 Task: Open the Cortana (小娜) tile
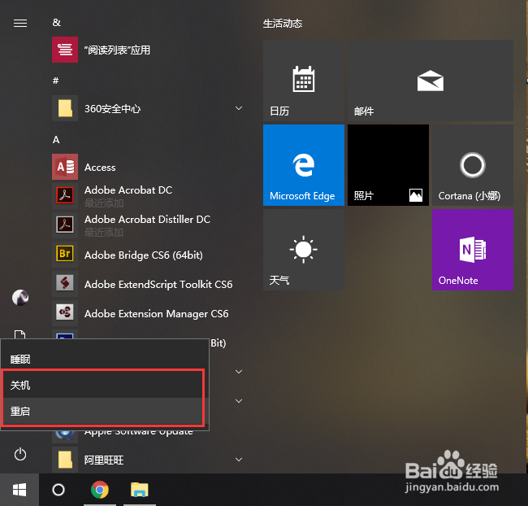tap(473, 165)
